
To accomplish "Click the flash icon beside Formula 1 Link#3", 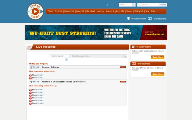I will click(x=30, y=95).
